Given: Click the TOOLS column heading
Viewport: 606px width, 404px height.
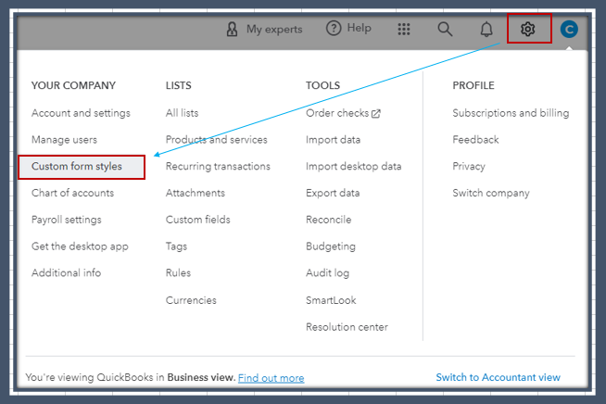Looking at the screenshot, I should click(322, 85).
